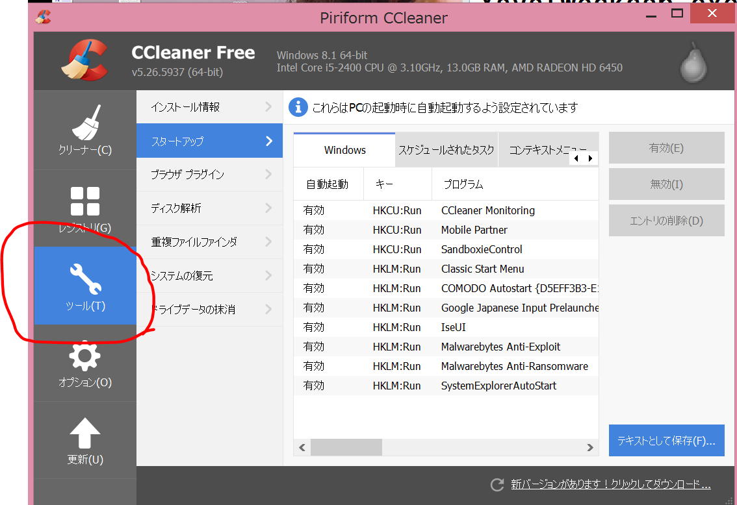Select the Malwarebytes Anti-Ransomware entry
Viewport: 737px width, 505px height.
(x=446, y=366)
